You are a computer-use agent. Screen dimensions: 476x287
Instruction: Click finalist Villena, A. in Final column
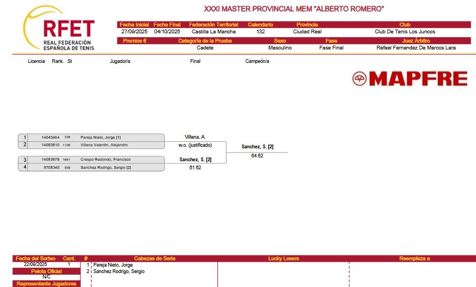click(x=195, y=137)
